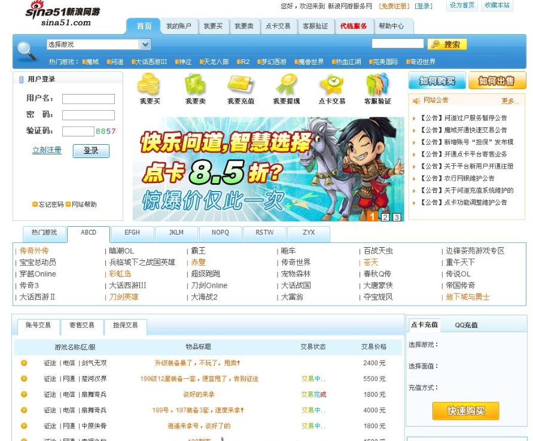This screenshot has height=441, width=533.
Task: Click the 验证码 input field
Action: click(78, 131)
